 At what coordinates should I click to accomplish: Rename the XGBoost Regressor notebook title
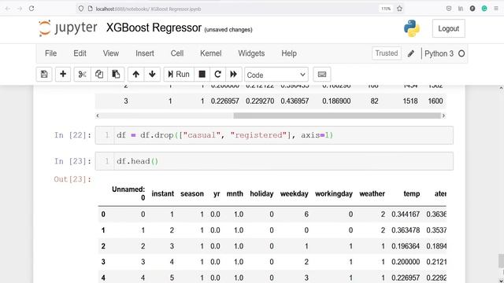(x=154, y=28)
